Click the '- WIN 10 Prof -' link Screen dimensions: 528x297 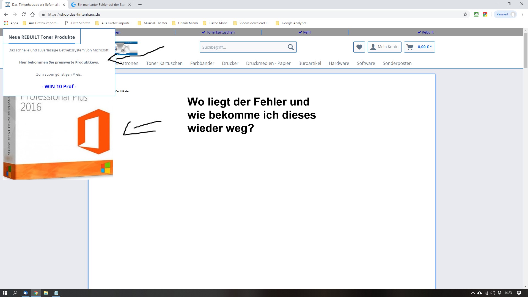click(x=59, y=86)
